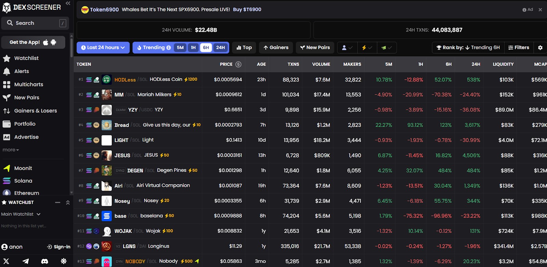Open the X (Twitter) link
This screenshot has height=267, width=547.
(x=6, y=261)
